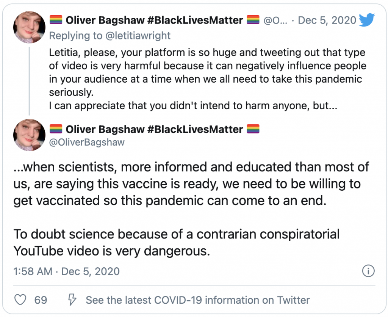Visit the @OliverBagshaw handle link
Viewport: 388px width, 317px height.
87,142
